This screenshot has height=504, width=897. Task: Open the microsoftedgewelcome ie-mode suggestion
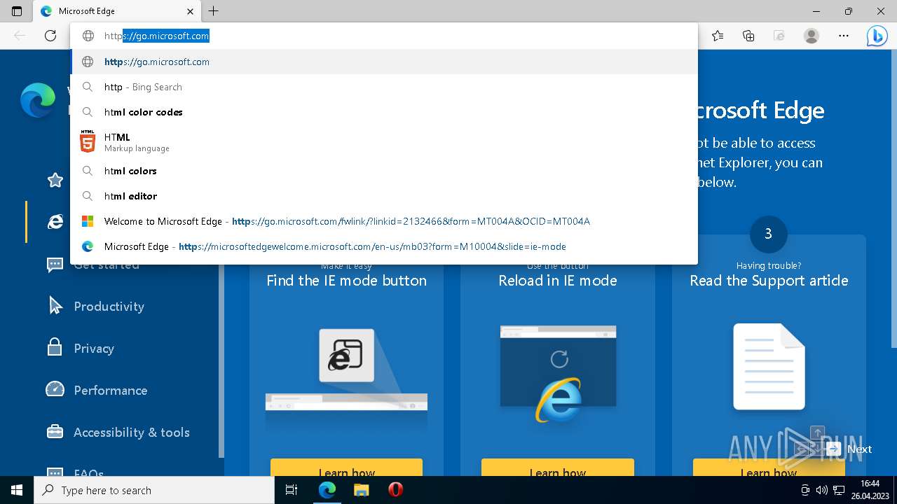384,246
